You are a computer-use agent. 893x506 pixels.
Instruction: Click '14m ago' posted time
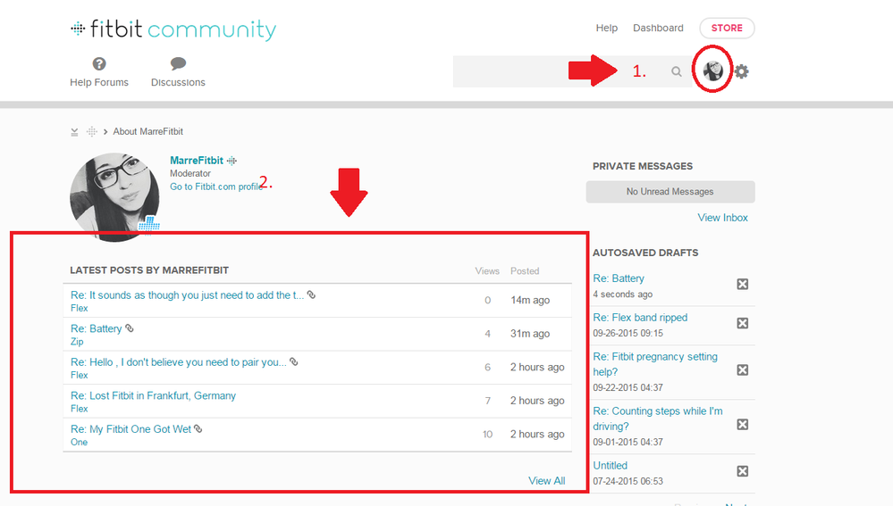pyautogui.click(x=530, y=300)
